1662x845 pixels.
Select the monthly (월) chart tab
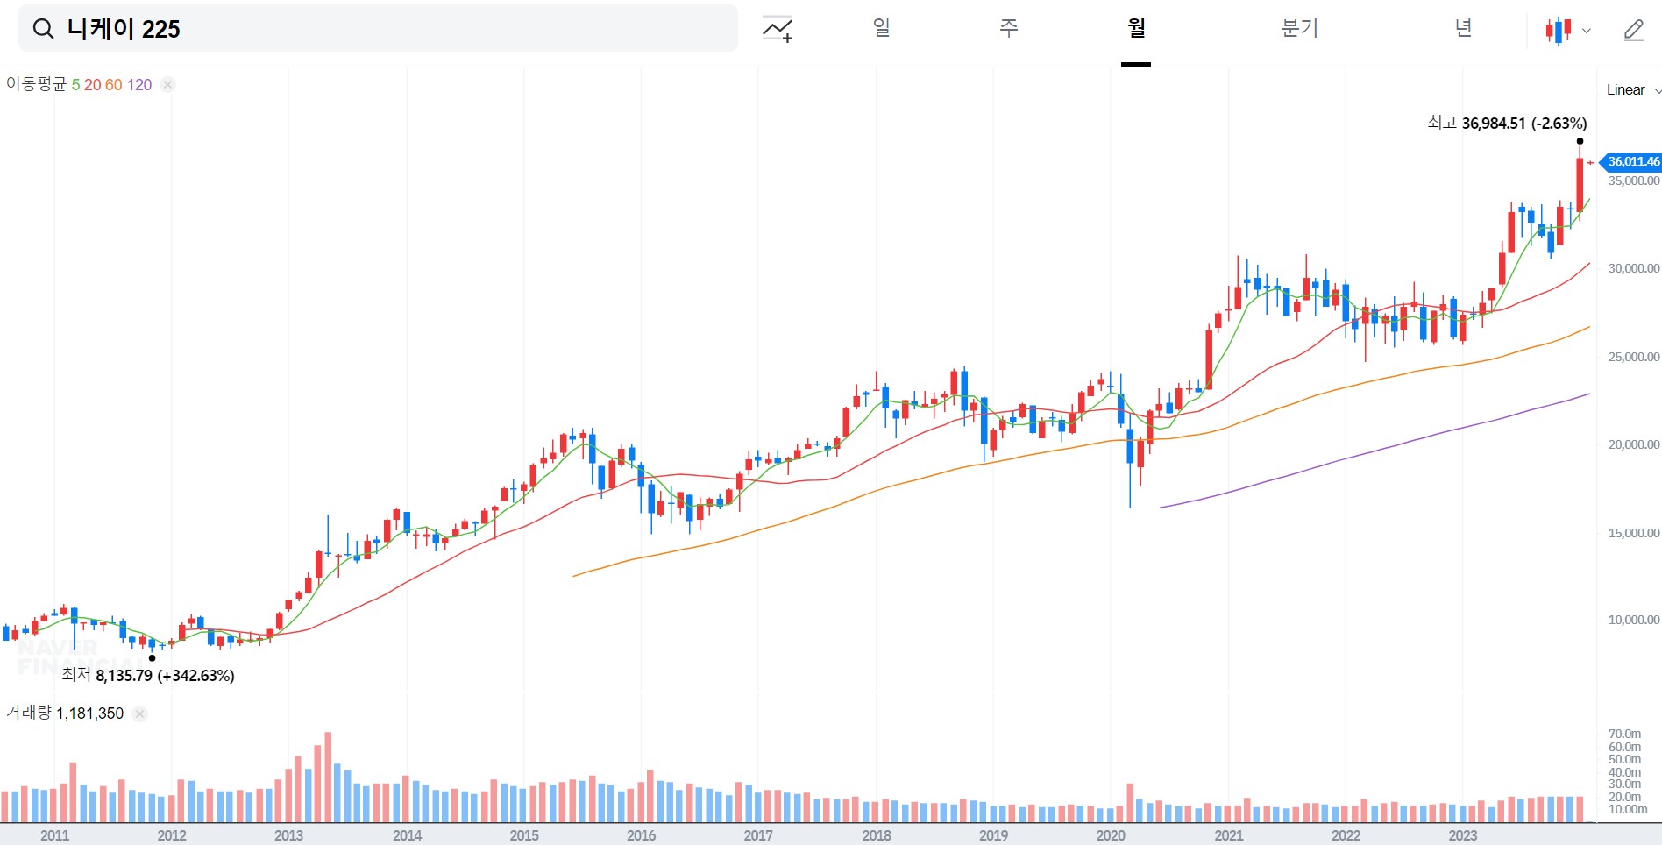tap(1136, 28)
